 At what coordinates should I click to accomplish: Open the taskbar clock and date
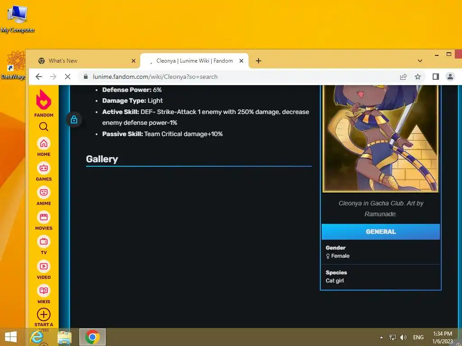[443, 337]
